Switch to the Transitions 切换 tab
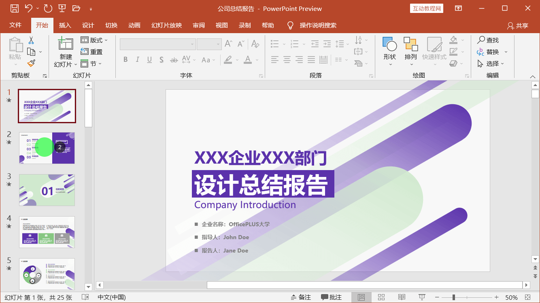 111,25
